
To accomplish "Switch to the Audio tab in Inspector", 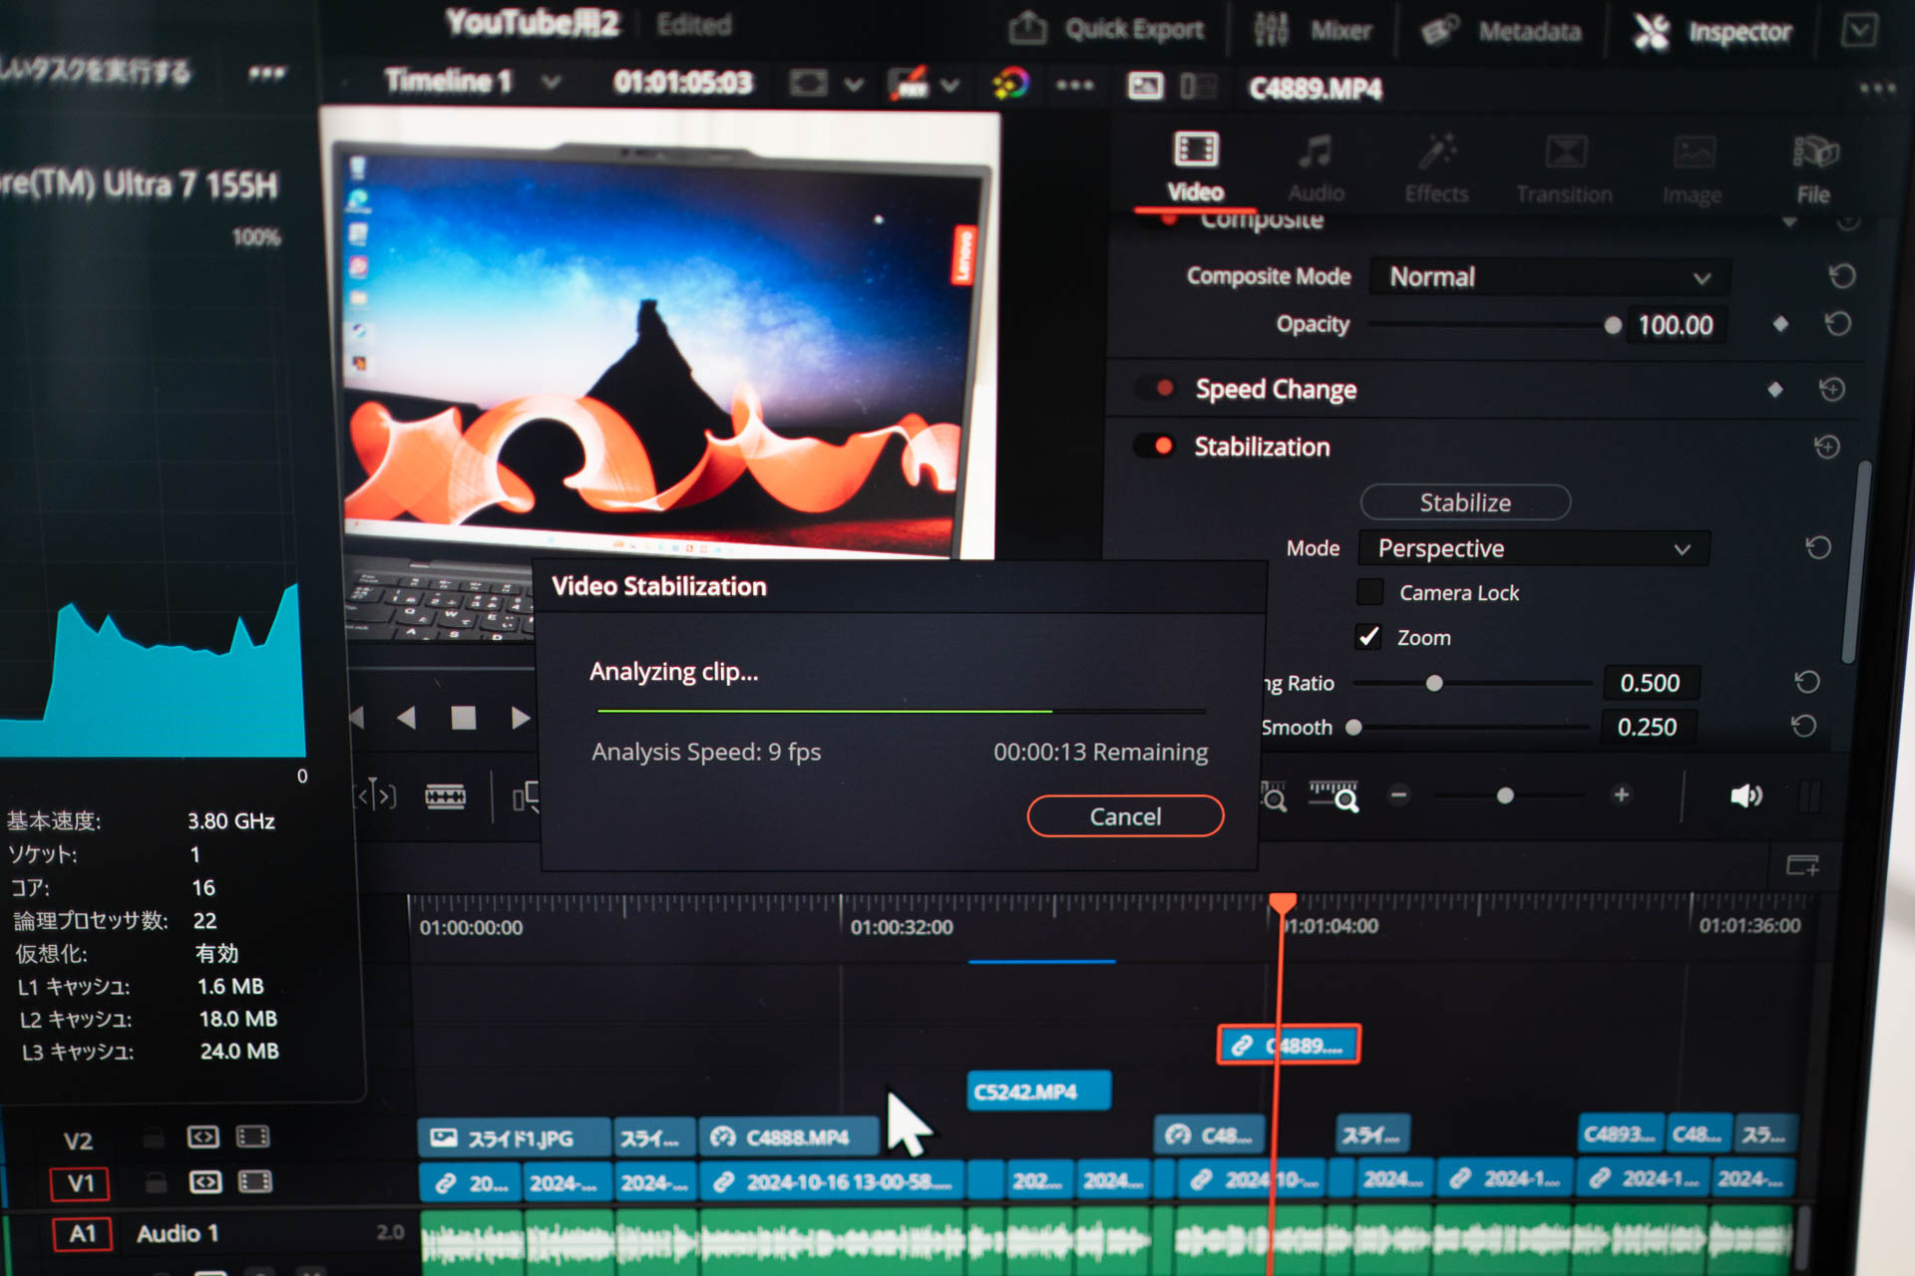I will pos(1316,164).
